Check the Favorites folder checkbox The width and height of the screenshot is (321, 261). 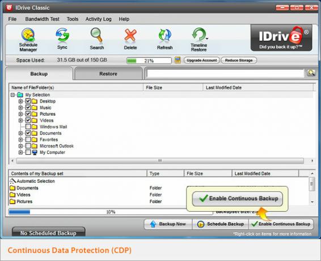coord(28,140)
